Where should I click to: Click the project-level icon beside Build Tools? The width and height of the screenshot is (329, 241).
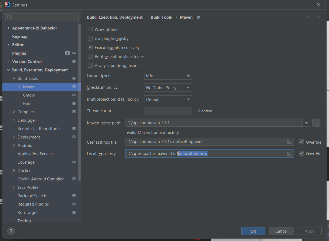[x=74, y=78]
